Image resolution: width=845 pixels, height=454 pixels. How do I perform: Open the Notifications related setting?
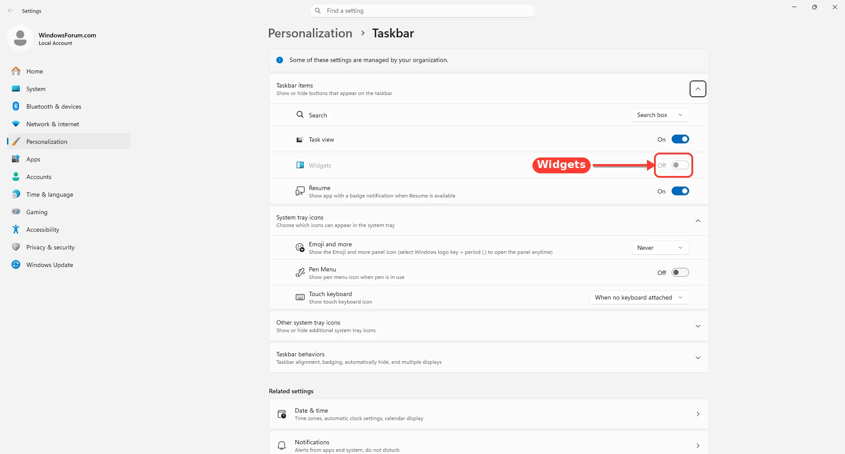click(x=489, y=443)
